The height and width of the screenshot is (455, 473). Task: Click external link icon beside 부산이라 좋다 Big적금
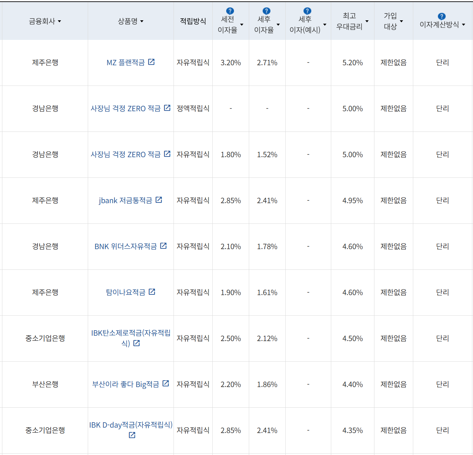pyautogui.click(x=165, y=384)
